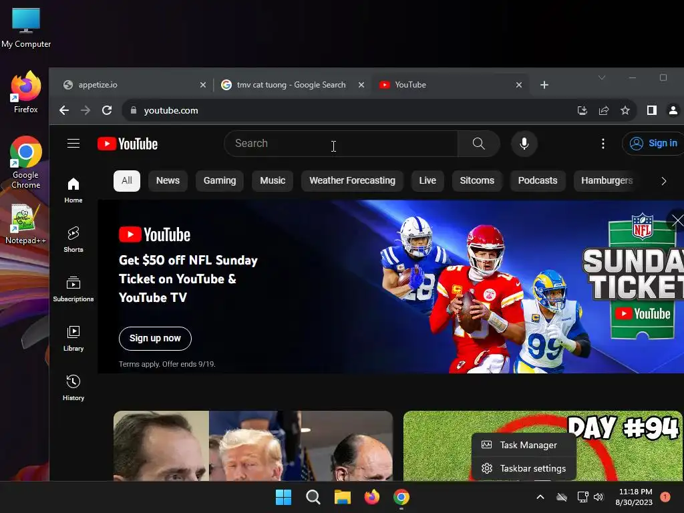Reload the page in Chrome
Viewport: 684px width, 513px height.
click(107, 110)
